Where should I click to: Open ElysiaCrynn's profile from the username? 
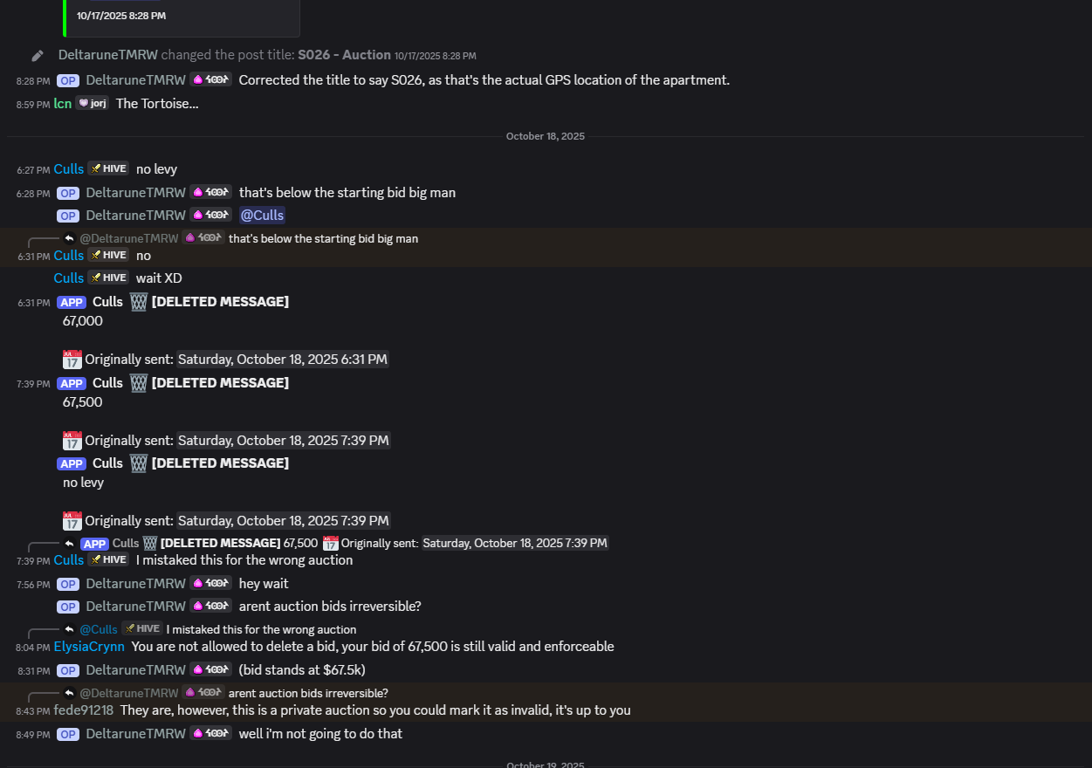89,647
